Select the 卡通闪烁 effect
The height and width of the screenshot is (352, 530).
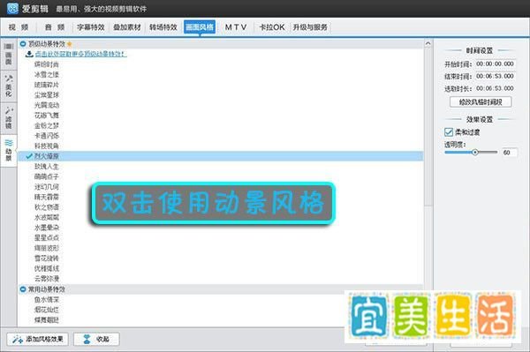[x=46, y=136]
